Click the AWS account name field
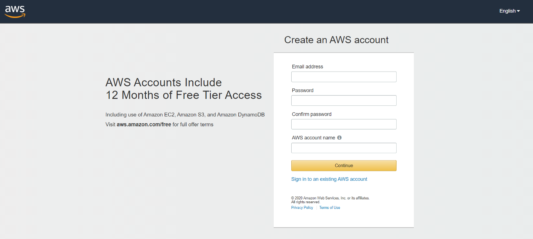Image resolution: width=533 pixels, height=239 pixels. click(343, 148)
